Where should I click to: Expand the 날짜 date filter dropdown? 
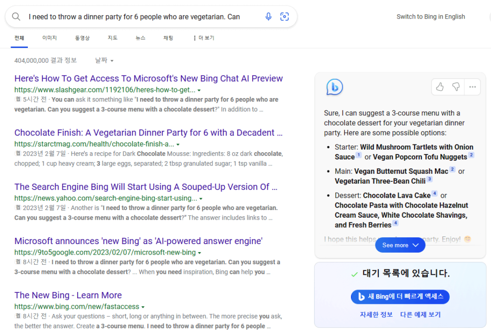click(x=105, y=61)
